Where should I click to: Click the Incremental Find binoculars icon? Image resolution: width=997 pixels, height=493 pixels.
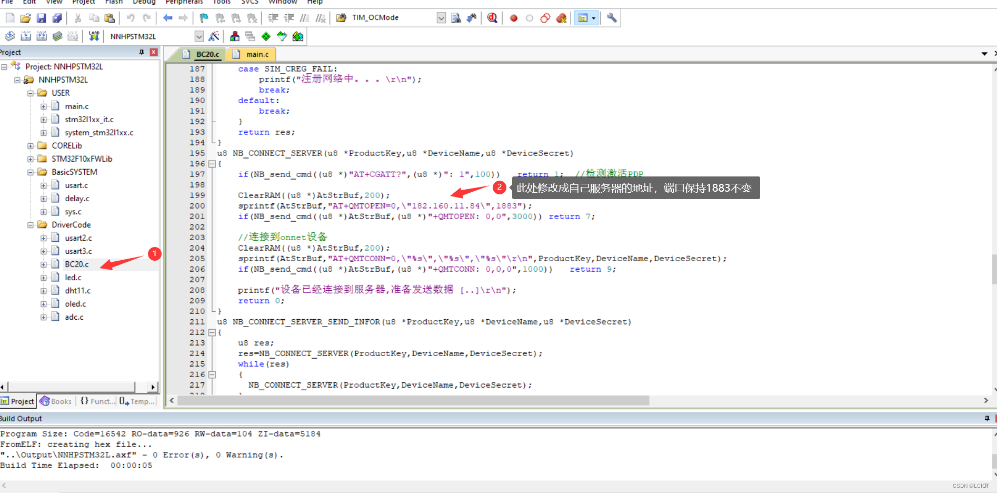tap(472, 18)
